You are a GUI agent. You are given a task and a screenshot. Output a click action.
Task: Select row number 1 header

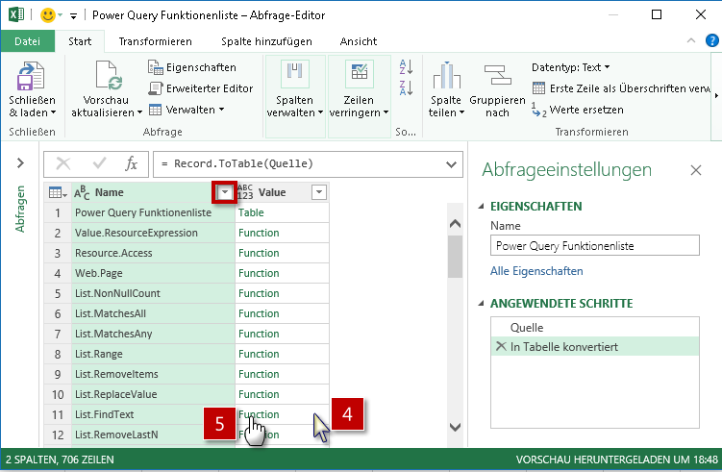click(58, 212)
